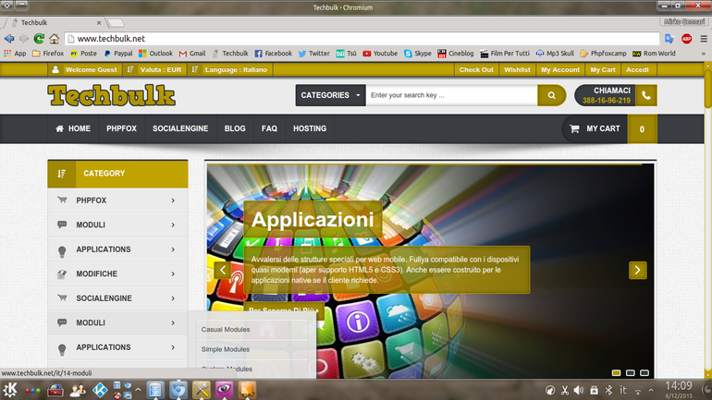Click the address bar showing www.techbulk.net
This screenshot has height=400, width=712.
pyautogui.click(x=362, y=39)
